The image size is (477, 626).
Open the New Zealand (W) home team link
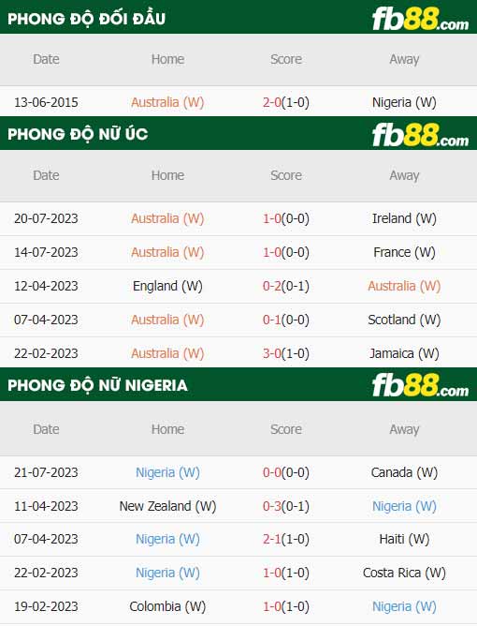pyautogui.click(x=167, y=506)
